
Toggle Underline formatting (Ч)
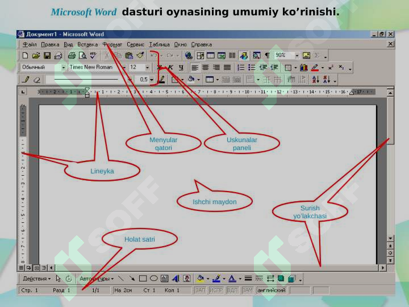[x=181, y=68]
